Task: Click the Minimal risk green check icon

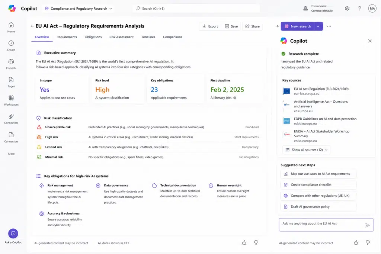Action: [39, 157]
